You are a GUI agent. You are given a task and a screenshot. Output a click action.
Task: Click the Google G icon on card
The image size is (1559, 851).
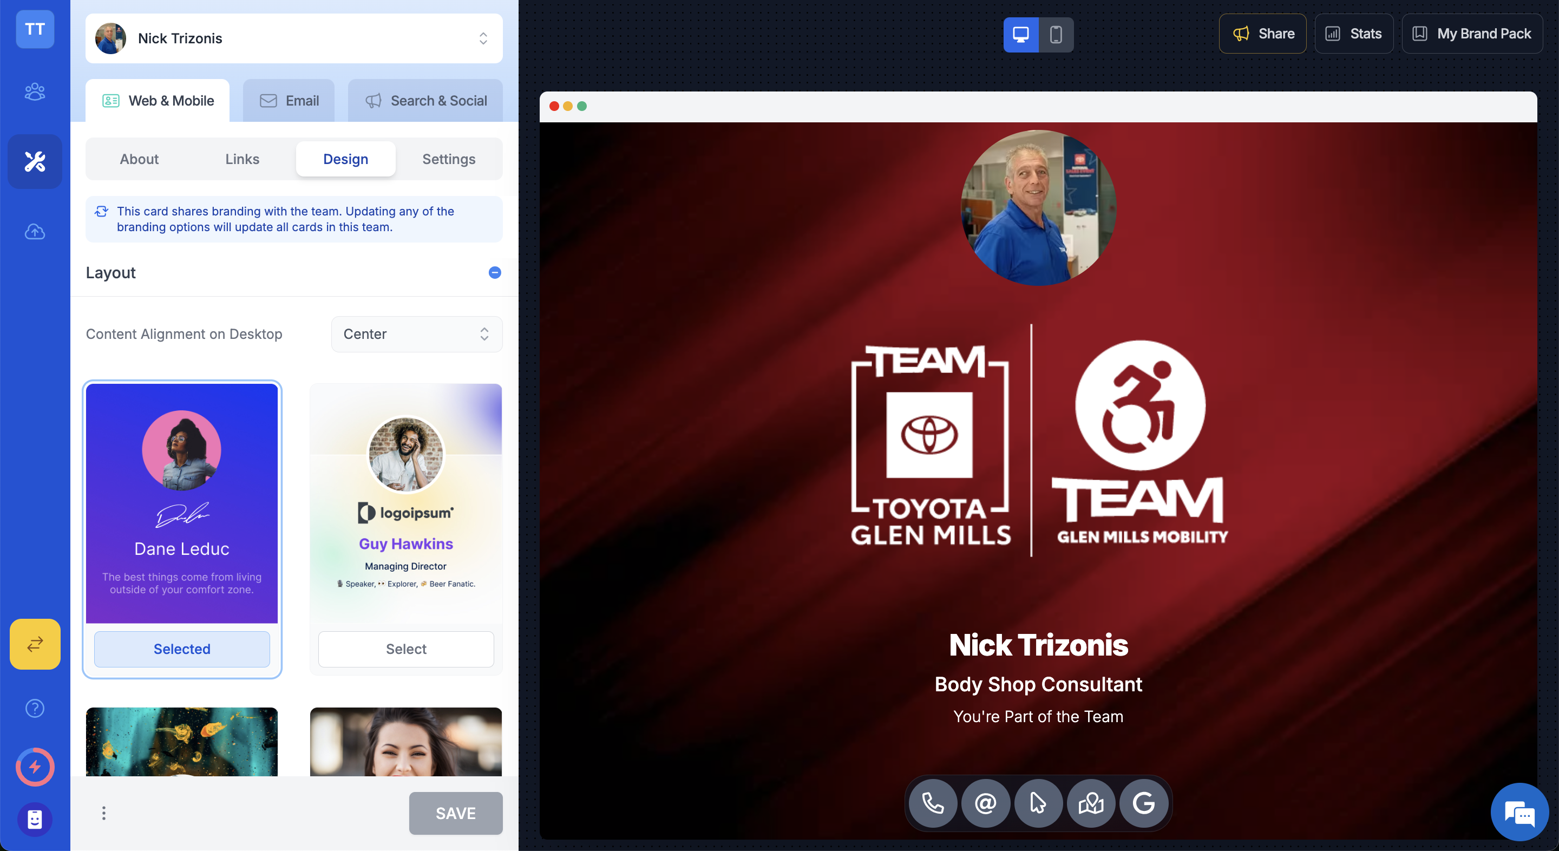[1143, 803]
